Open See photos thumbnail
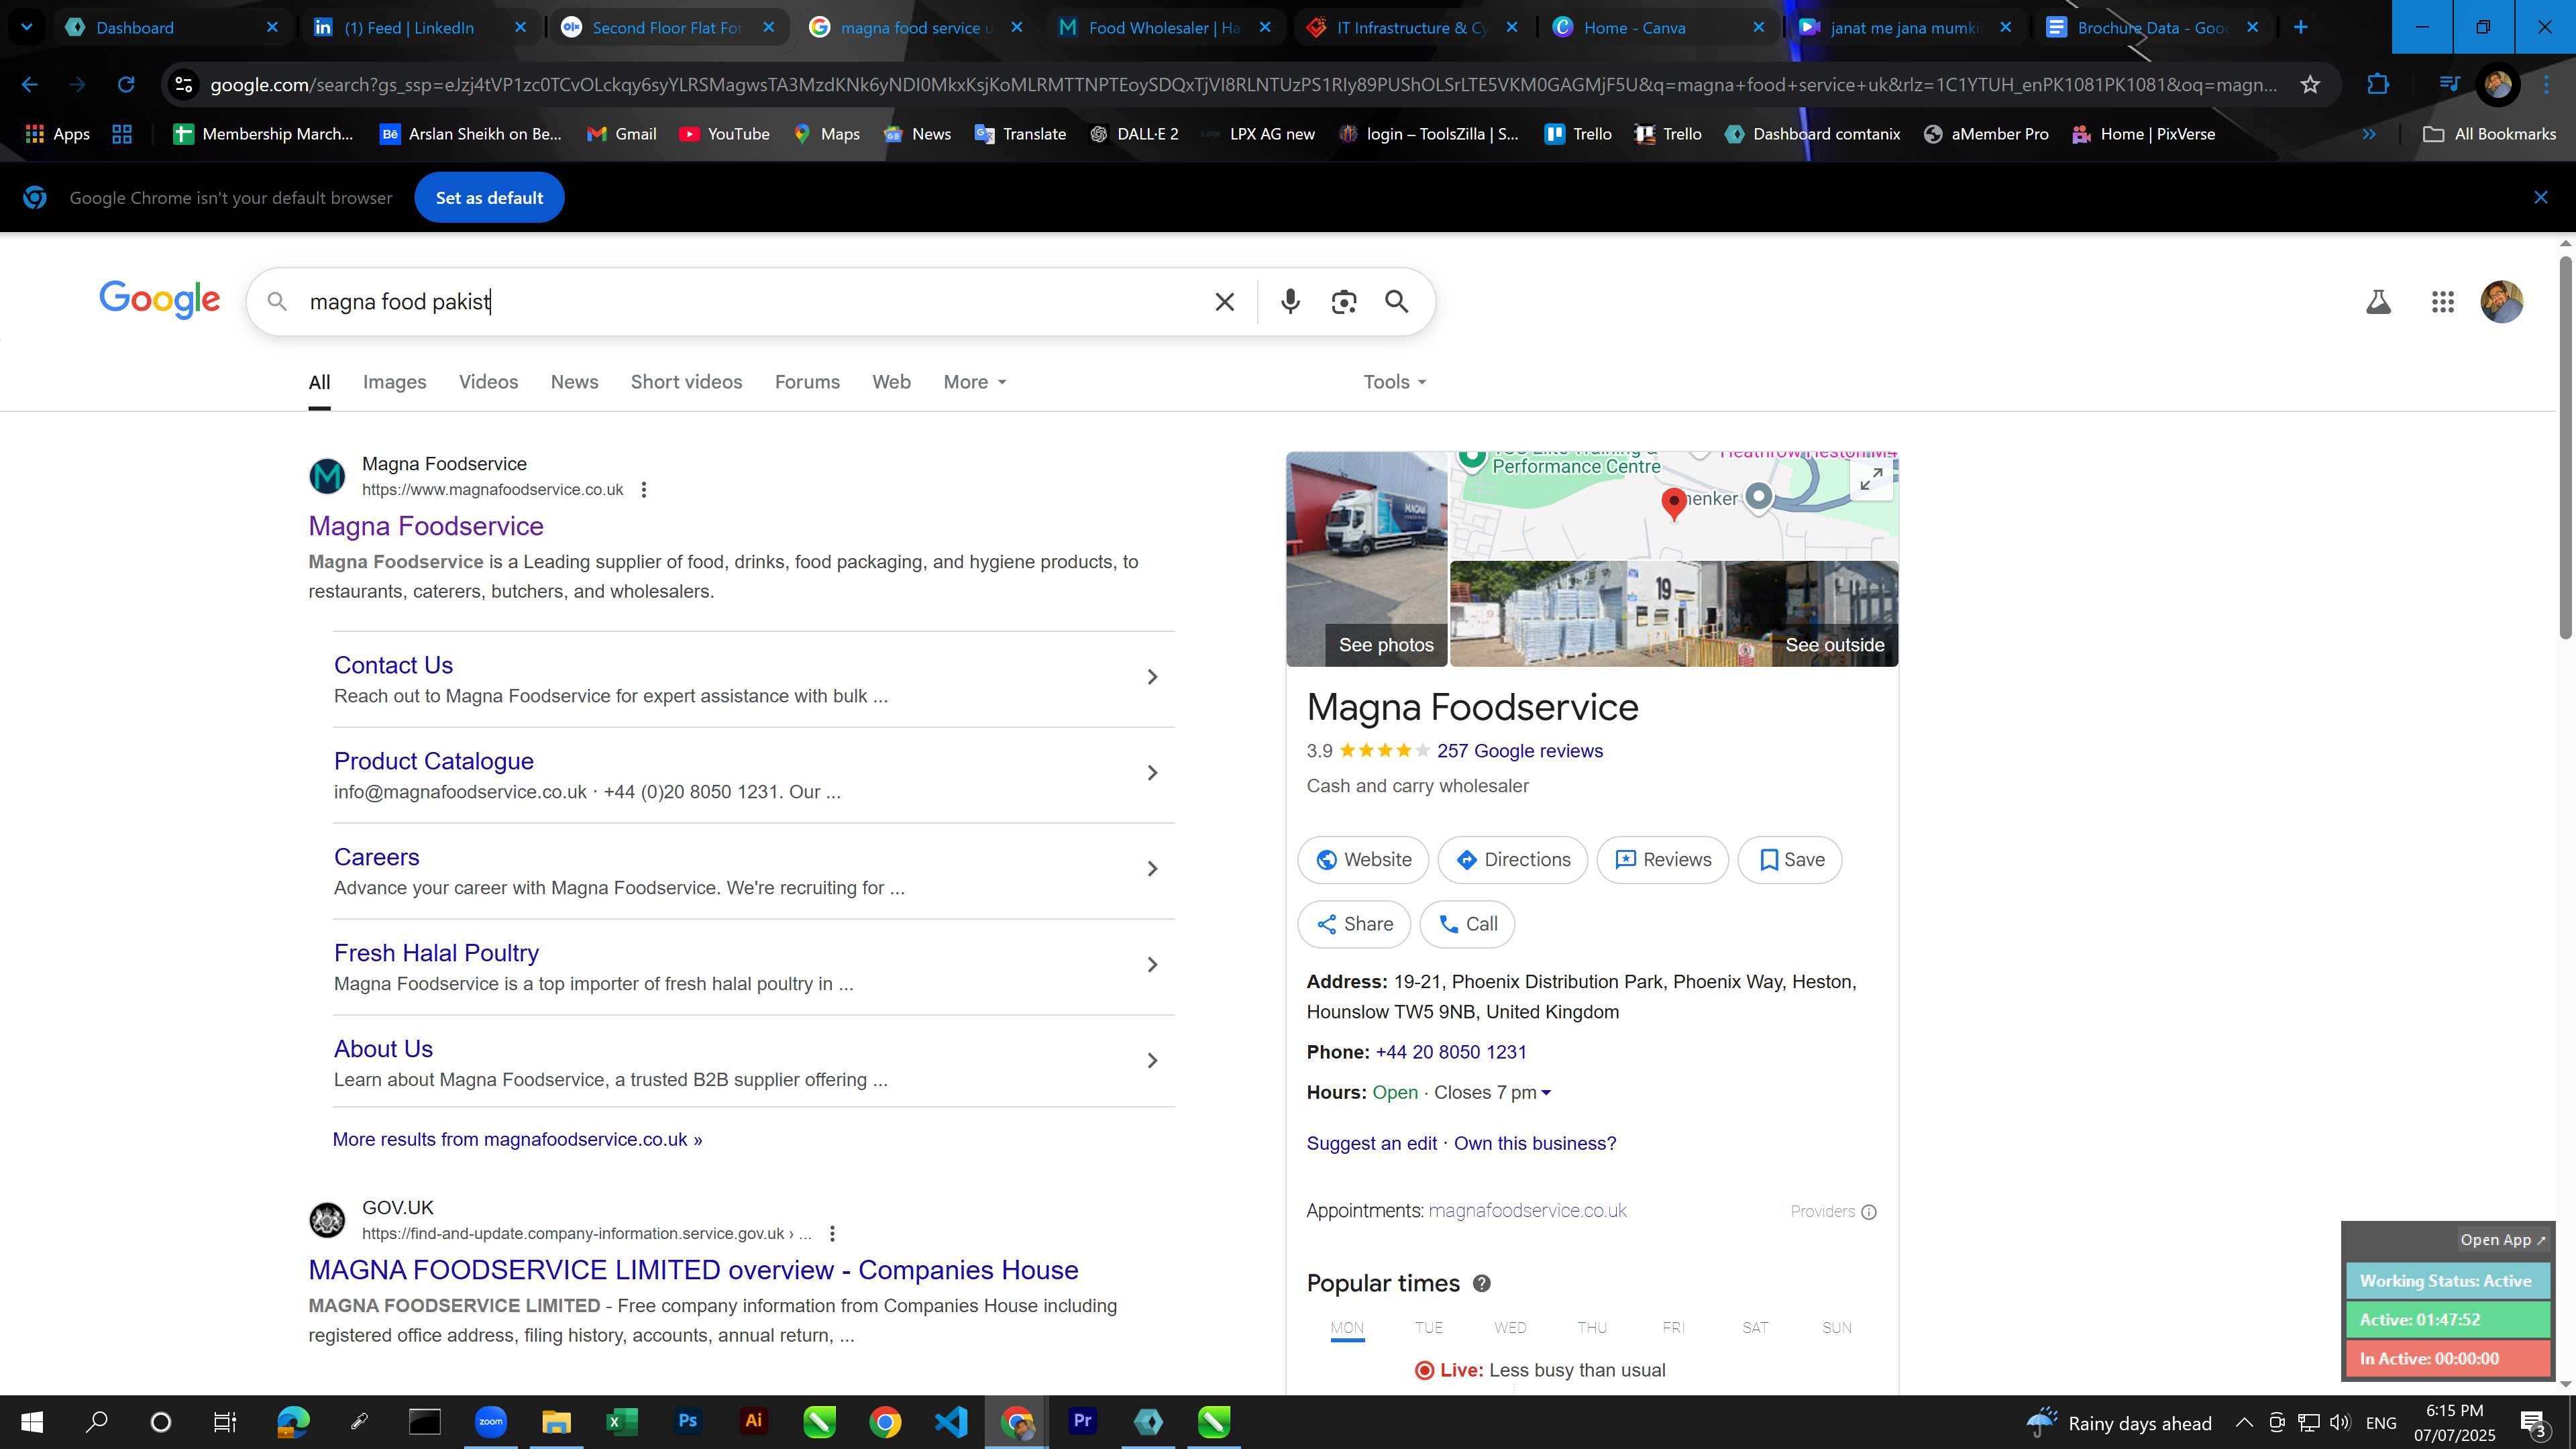 coord(1366,559)
